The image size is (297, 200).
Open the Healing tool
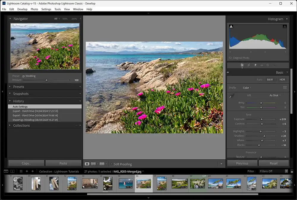(255, 65)
